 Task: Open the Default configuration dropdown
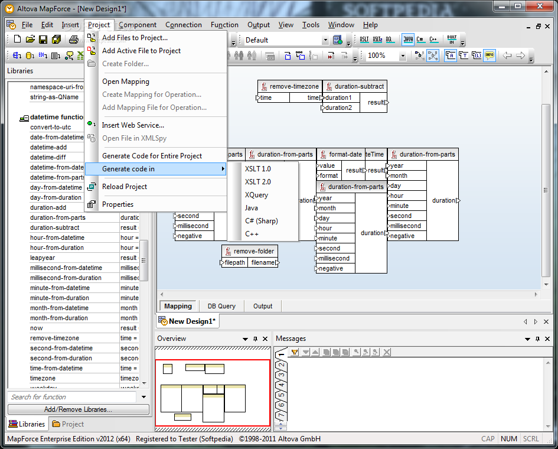(x=325, y=40)
